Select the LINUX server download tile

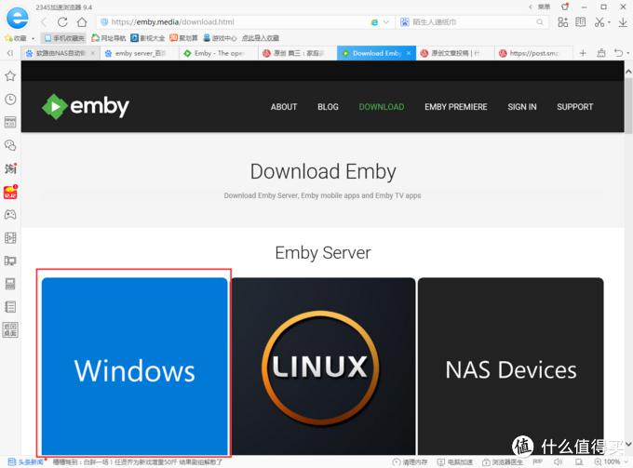323,367
